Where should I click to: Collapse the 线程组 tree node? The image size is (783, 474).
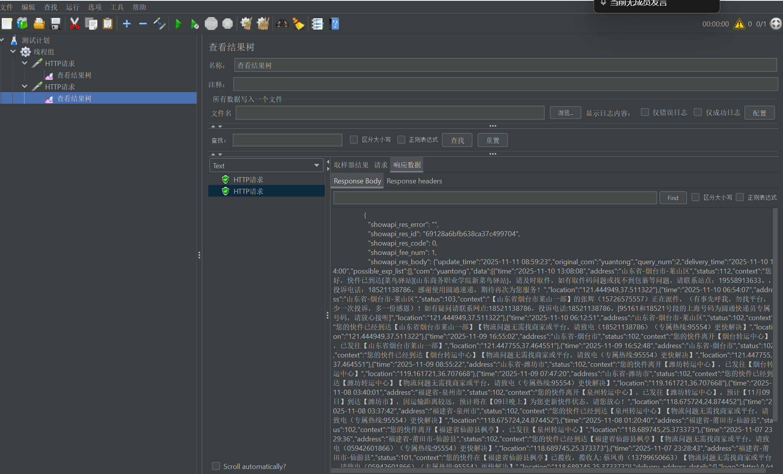click(x=13, y=52)
